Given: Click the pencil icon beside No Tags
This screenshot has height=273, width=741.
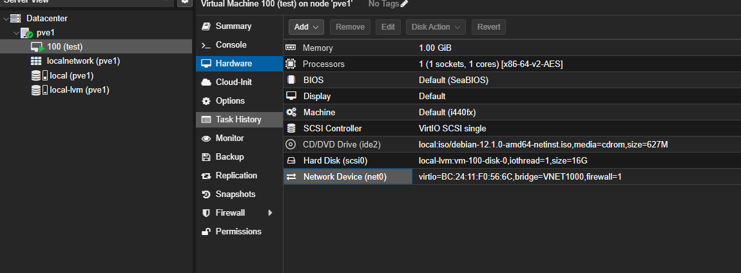Looking at the screenshot, I should click(404, 4).
